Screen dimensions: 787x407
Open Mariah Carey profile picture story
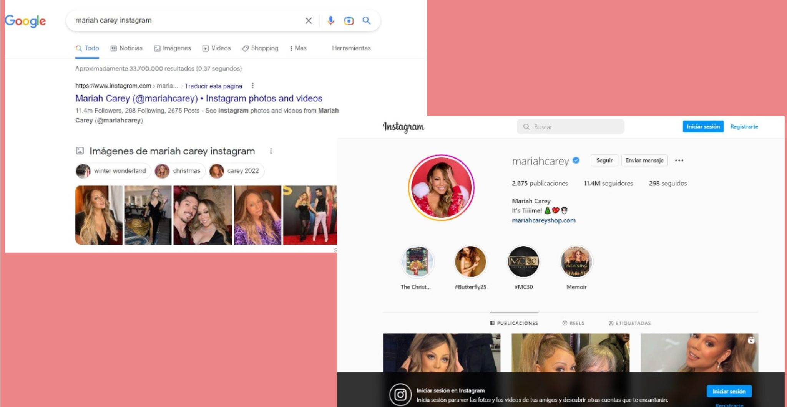(441, 187)
